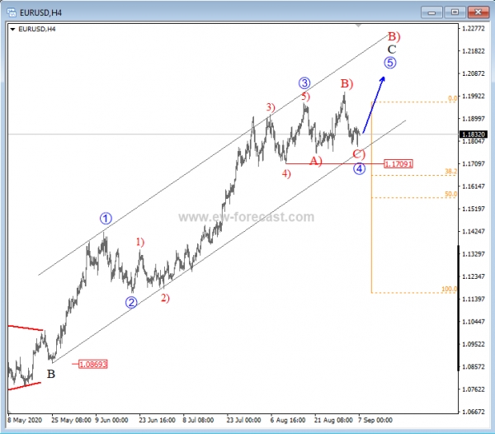
Task: Select the Fibonacci 0.0 level label
Action: (452, 98)
